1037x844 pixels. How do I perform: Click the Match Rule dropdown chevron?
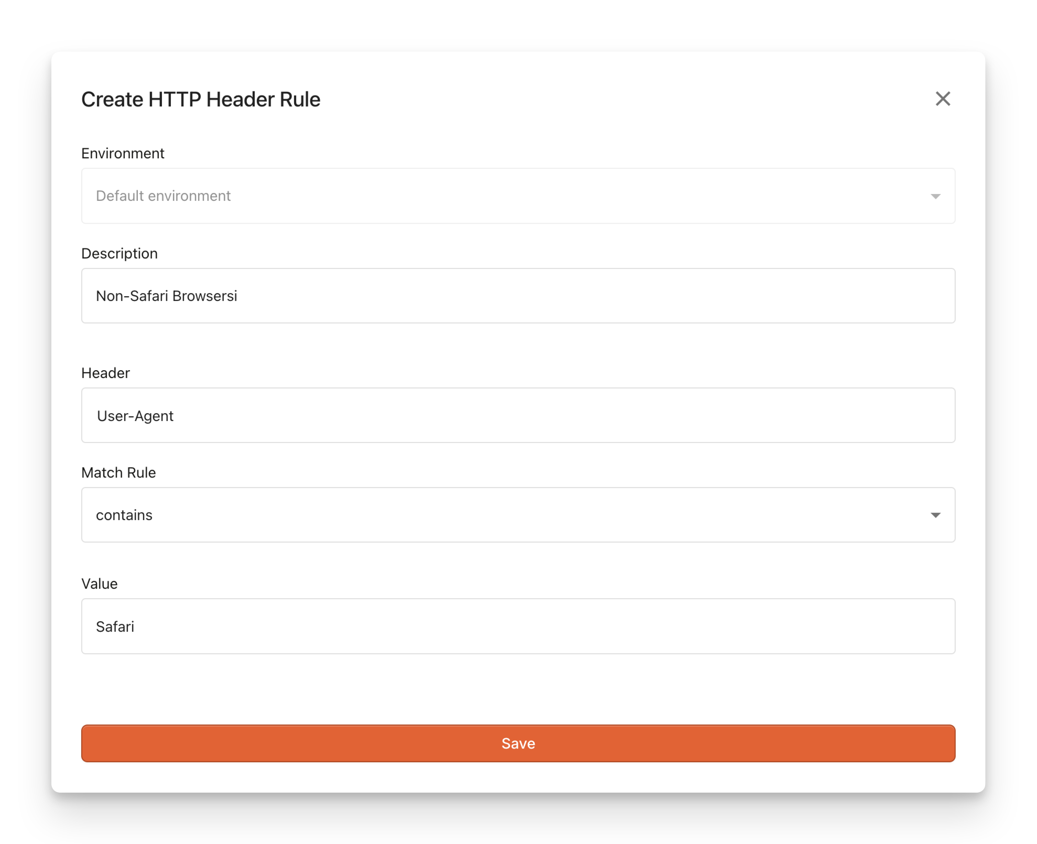tap(936, 515)
